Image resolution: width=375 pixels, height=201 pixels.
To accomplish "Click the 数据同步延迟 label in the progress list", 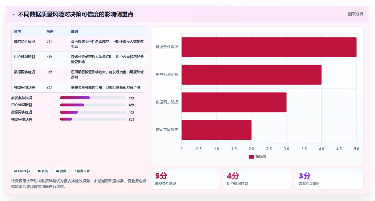I will (x=22, y=112).
